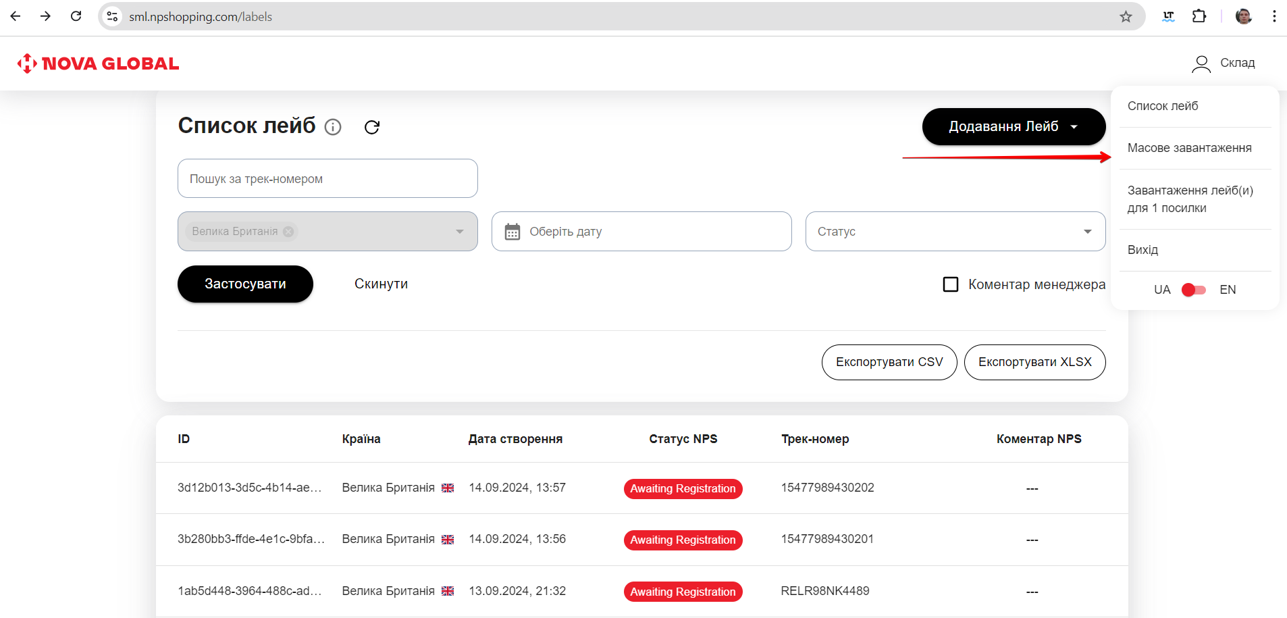1287x618 pixels.
Task: Click date 14.09.2024, 13:56
Action: click(x=517, y=539)
